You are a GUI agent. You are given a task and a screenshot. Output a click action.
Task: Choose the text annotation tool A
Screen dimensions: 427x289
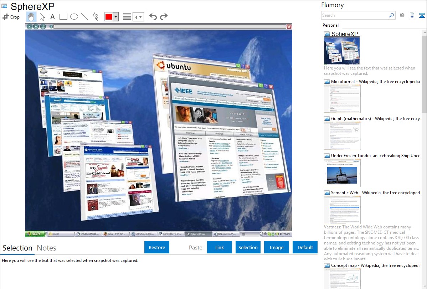pyautogui.click(x=52, y=17)
